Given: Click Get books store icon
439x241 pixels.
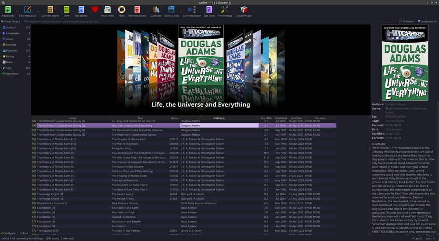Looking at the screenshot, I should (x=81, y=10).
